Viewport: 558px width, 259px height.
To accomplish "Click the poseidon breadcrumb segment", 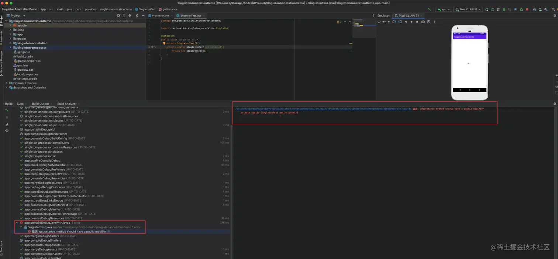I will click(x=91, y=9).
